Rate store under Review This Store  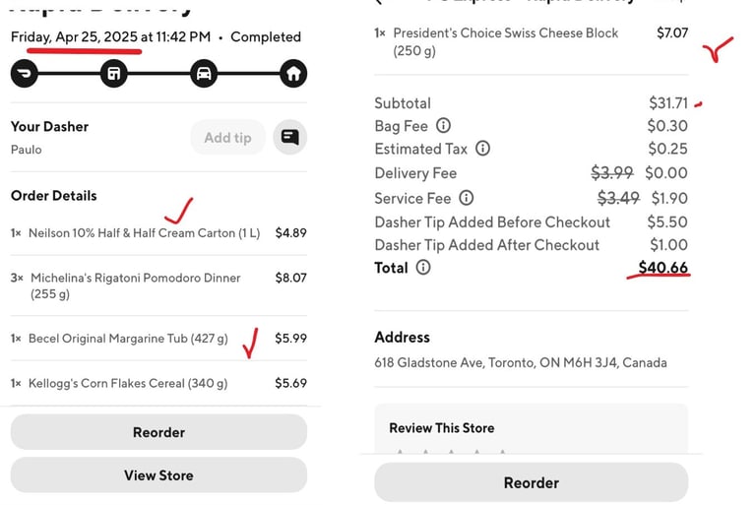(x=451, y=452)
